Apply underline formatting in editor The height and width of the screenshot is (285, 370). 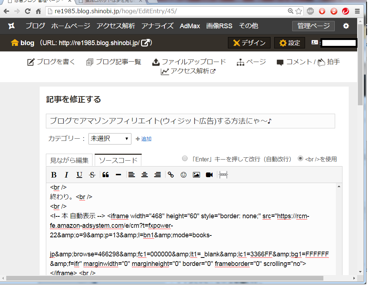tap(79, 175)
